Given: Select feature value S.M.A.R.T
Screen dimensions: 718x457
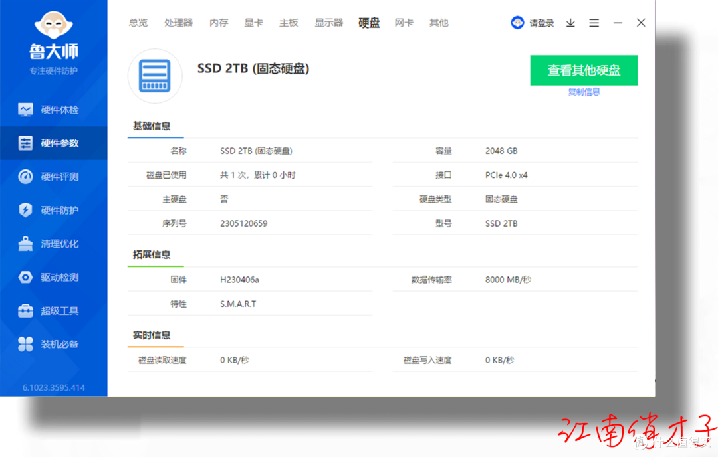Looking at the screenshot, I should pos(238,304).
